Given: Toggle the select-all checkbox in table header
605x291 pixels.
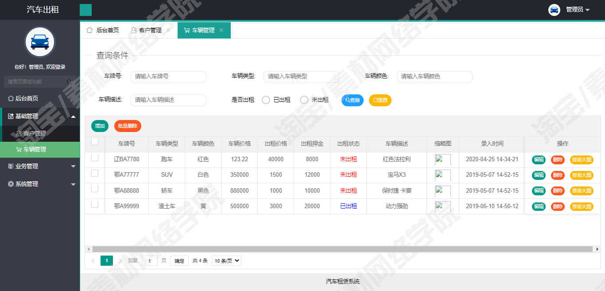Looking at the screenshot, I should pos(95,142).
